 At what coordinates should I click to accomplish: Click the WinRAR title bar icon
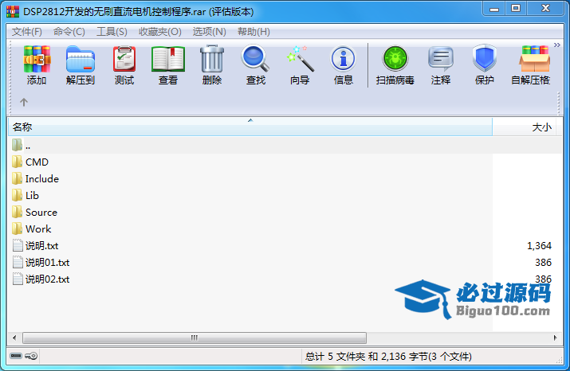pyautogui.click(x=13, y=12)
